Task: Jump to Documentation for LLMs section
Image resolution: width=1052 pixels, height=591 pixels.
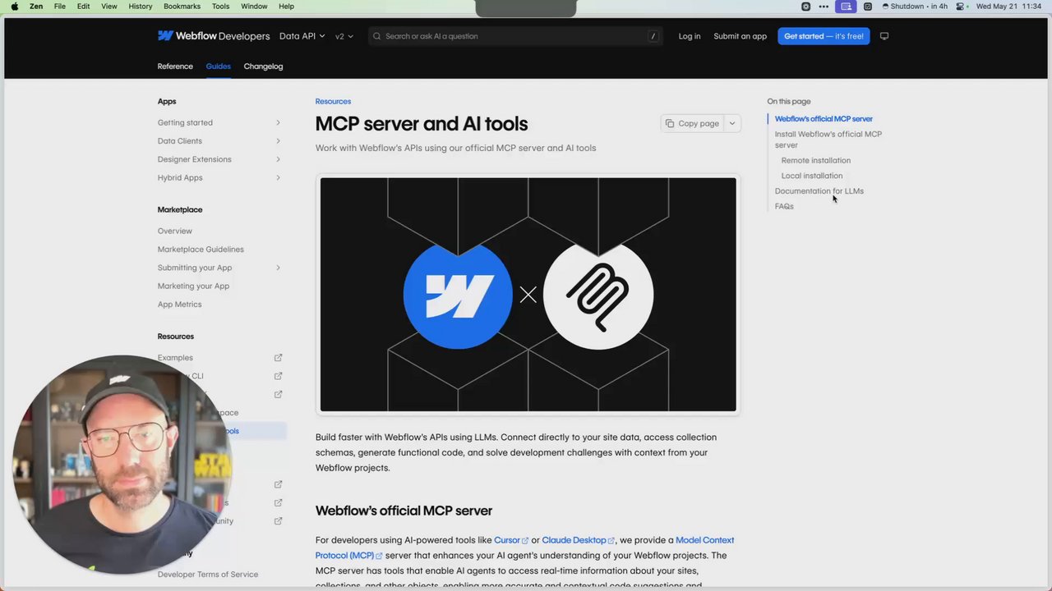Action: point(819,191)
